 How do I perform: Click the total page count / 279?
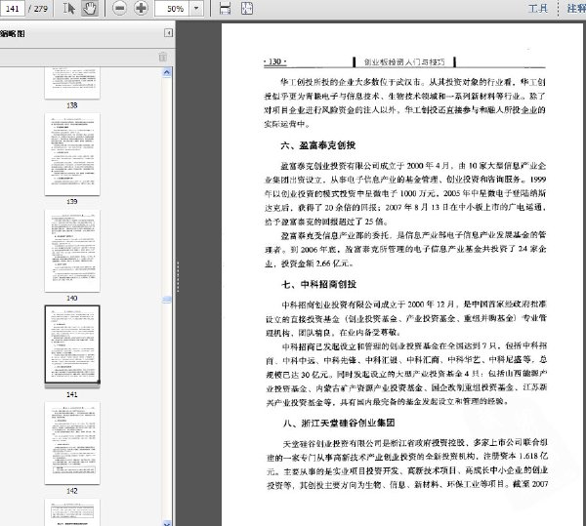[38, 9]
